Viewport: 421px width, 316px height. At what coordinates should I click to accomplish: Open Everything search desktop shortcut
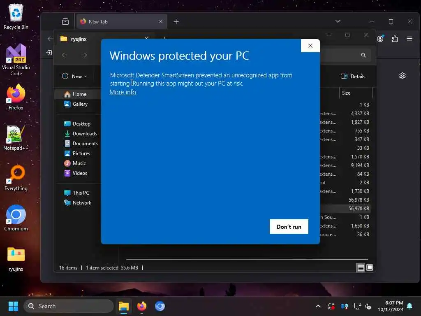16,178
